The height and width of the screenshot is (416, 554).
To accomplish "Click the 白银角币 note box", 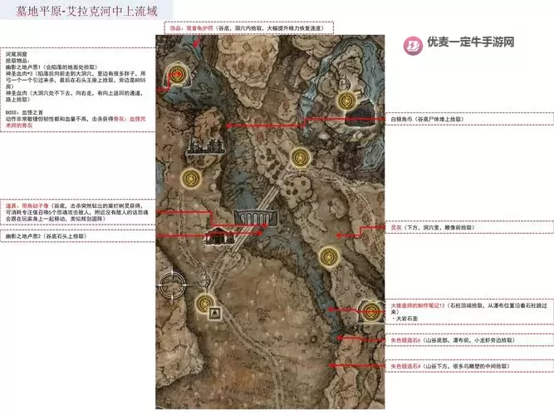I will coord(469,119).
